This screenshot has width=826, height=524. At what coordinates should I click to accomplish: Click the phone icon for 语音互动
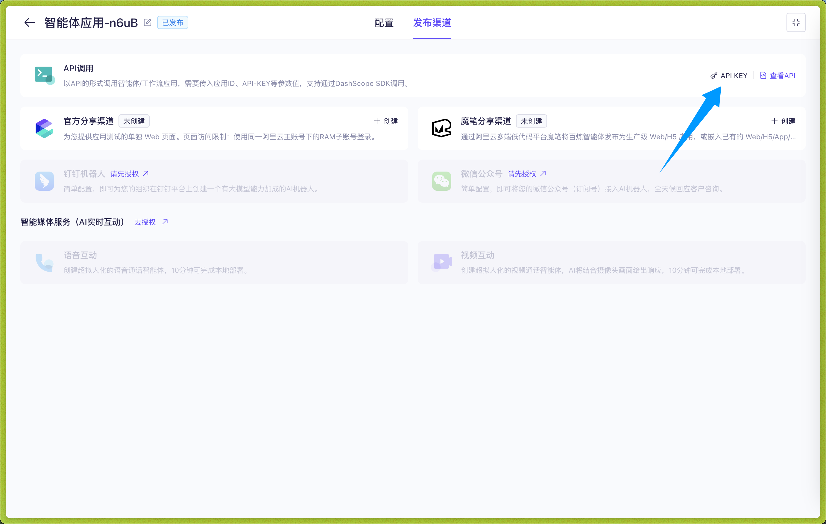(x=44, y=263)
